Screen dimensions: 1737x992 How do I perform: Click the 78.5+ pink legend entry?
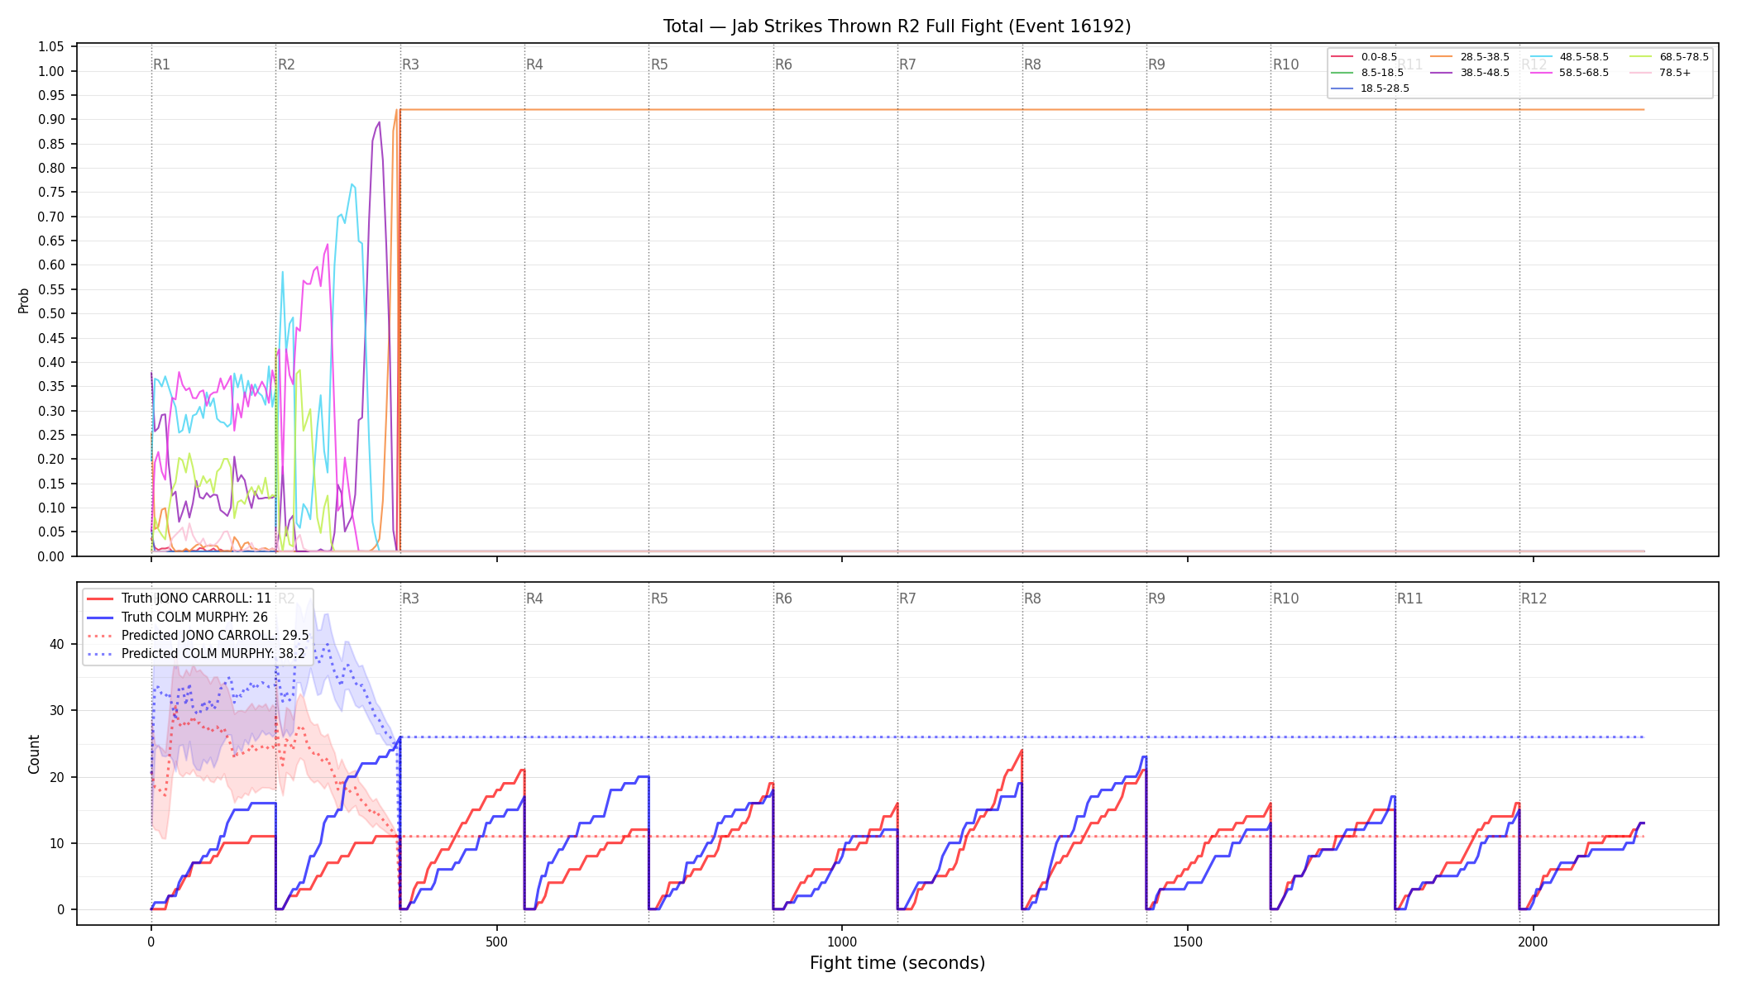1661,73
